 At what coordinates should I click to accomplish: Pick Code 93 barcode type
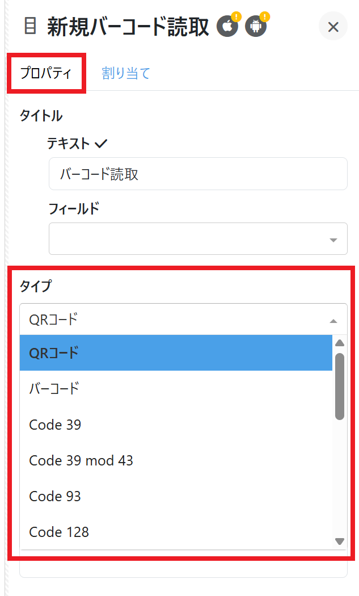pos(176,496)
